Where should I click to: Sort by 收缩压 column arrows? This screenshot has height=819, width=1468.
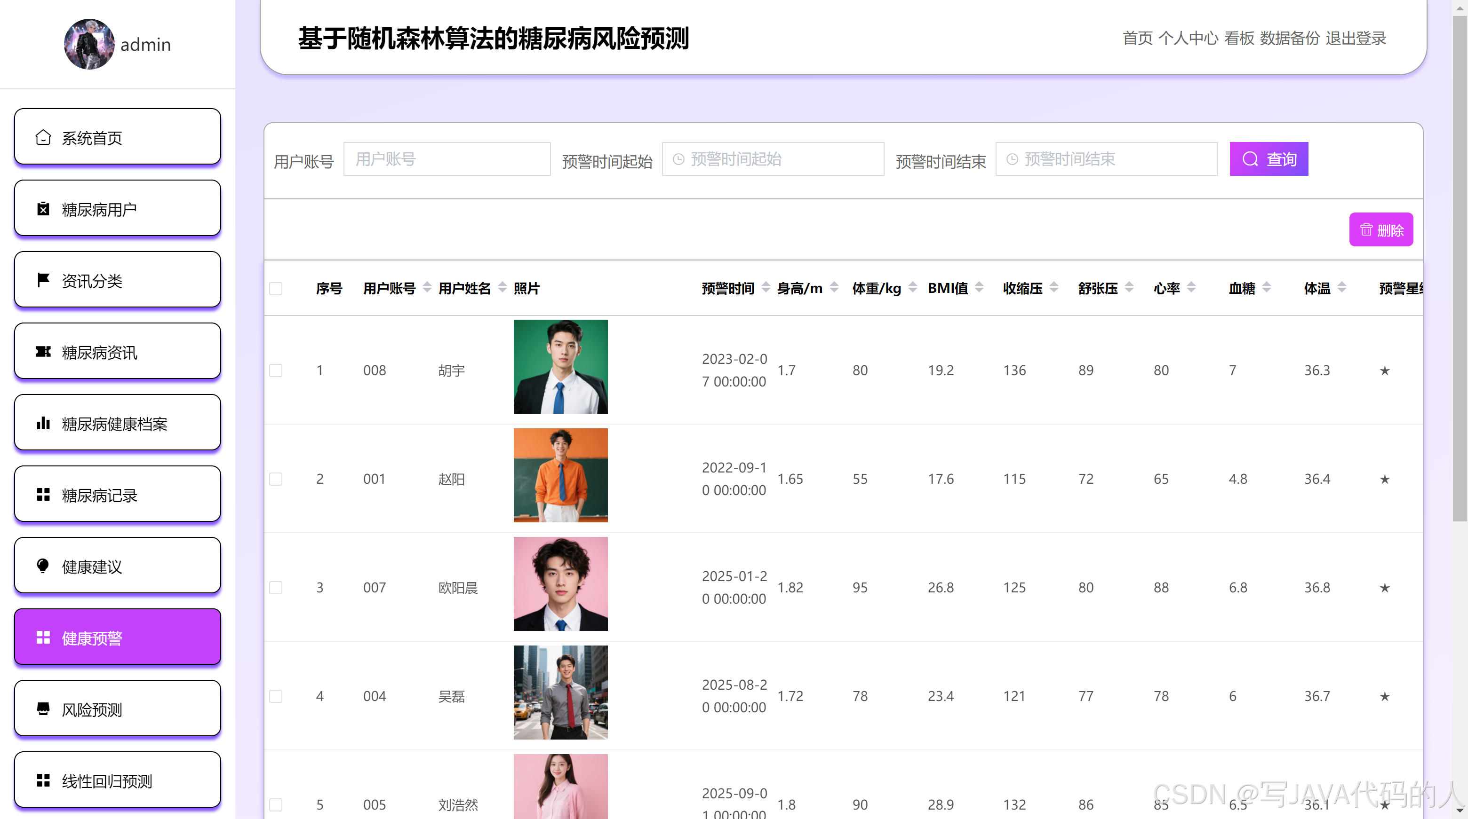[x=1053, y=288]
